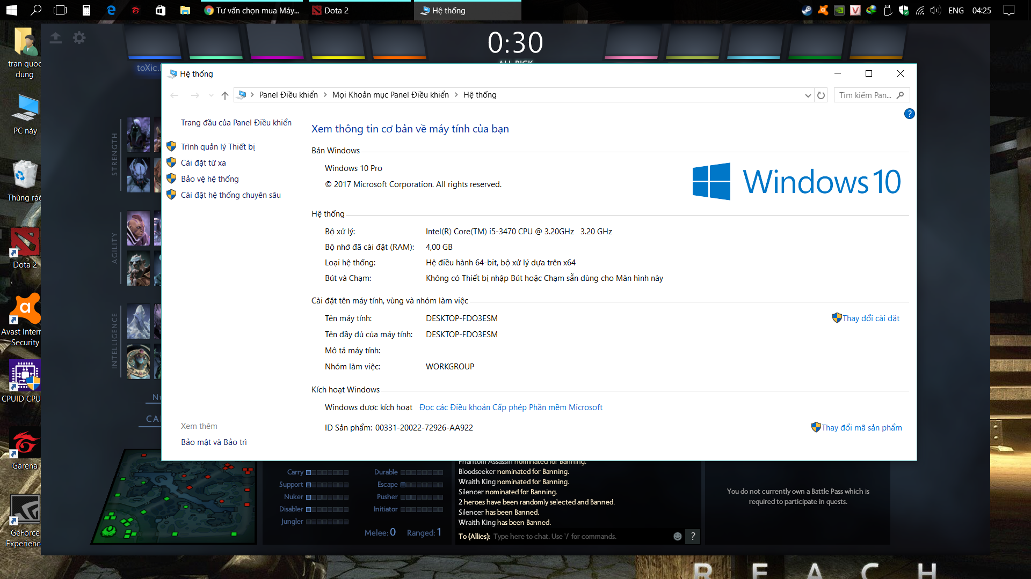The width and height of the screenshot is (1031, 579).
Task: Select Dota 2 desktop shortcut
Action: 25,248
